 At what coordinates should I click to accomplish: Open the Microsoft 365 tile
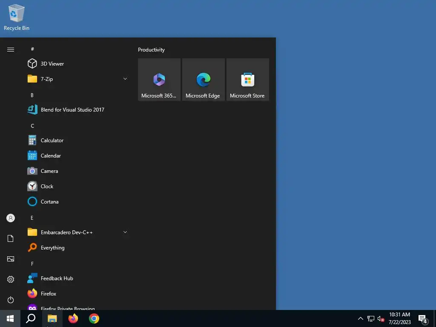159,80
